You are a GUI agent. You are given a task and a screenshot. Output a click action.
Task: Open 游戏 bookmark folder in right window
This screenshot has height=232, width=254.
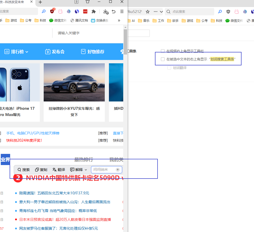pos(187,21)
